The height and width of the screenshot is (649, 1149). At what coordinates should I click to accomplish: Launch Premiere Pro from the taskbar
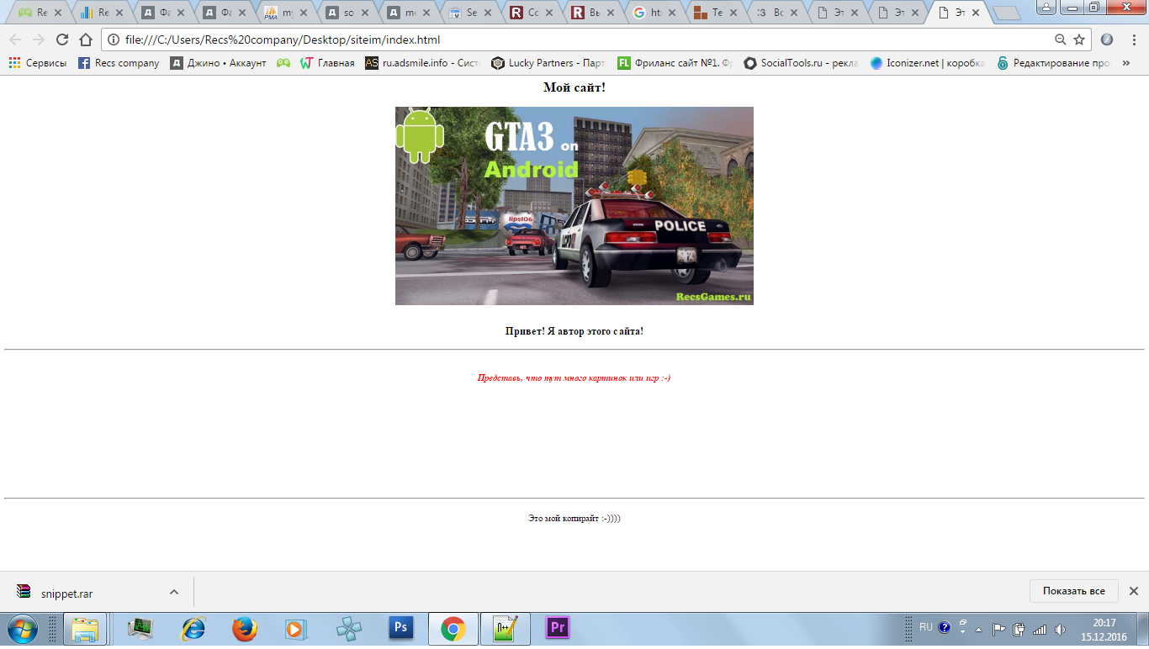coord(557,627)
